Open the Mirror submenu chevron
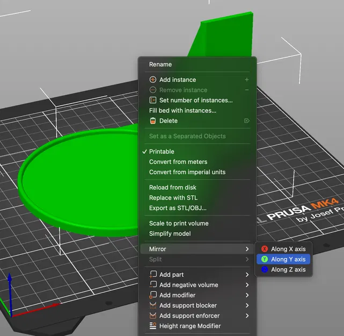This screenshot has height=336, width=344. pyautogui.click(x=247, y=249)
